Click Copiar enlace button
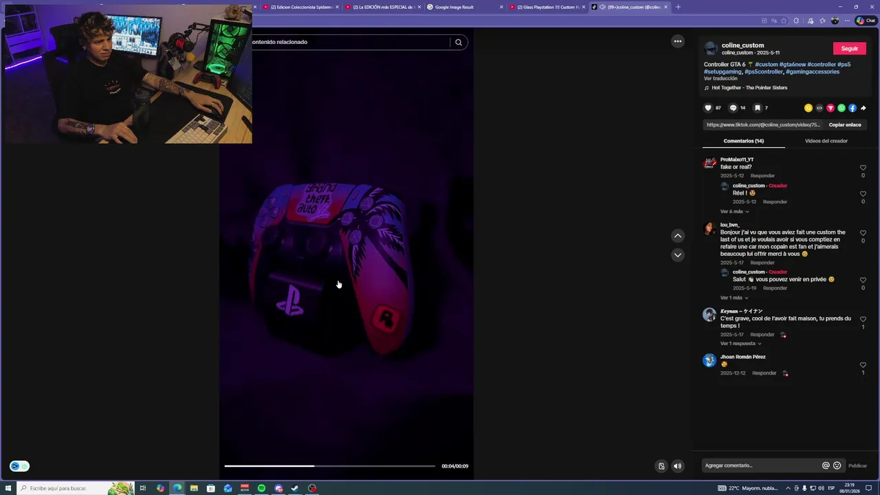Image resolution: width=880 pixels, height=495 pixels. tap(845, 125)
